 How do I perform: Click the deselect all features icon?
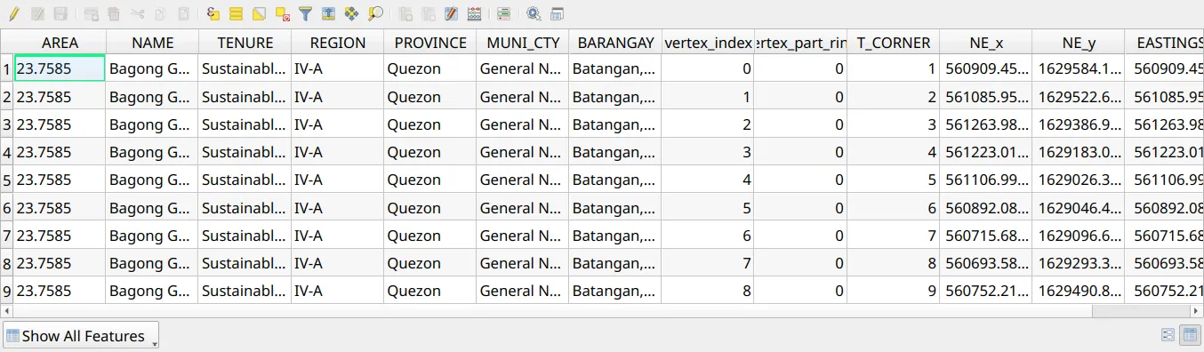(283, 14)
